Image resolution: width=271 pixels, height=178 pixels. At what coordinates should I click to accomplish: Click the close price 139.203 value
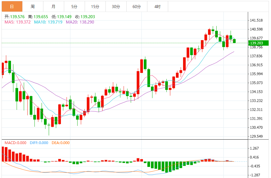coord(88,17)
